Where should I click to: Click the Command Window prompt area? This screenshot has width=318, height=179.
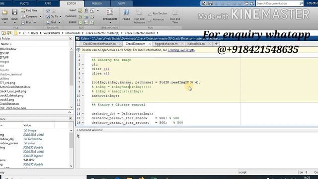199,150
